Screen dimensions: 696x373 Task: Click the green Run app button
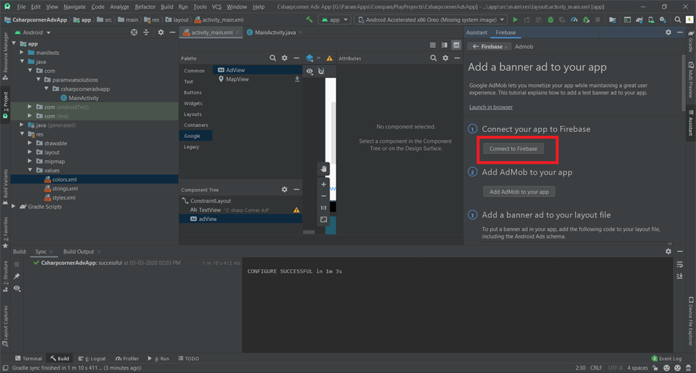pos(515,20)
